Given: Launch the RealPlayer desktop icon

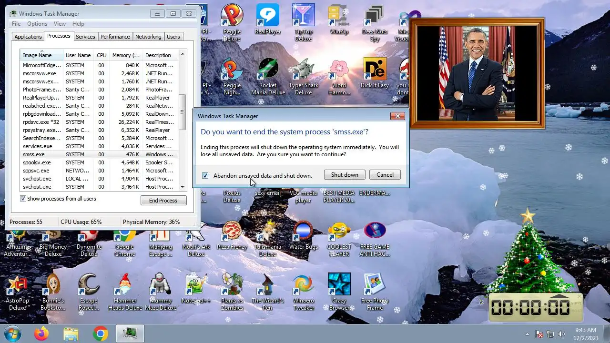Looking at the screenshot, I should (x=267, y=19).
